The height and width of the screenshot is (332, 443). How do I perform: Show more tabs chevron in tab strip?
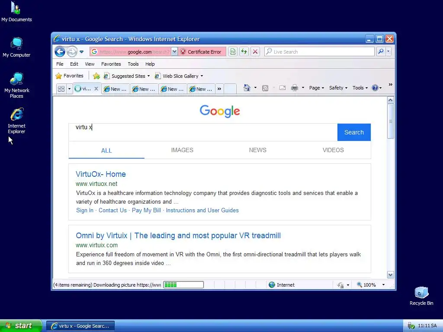tap(219, 89)
